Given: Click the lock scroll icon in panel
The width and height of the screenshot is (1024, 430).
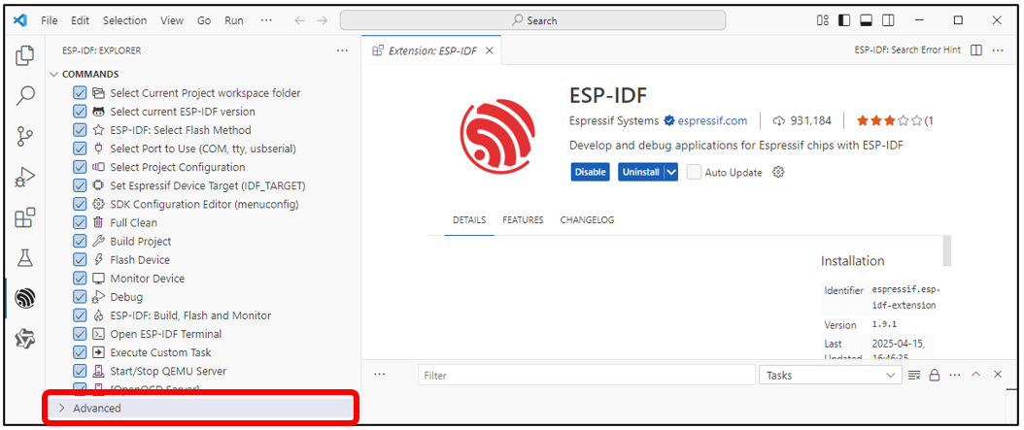Looking at the screenshot, I should tap(935, 376).
